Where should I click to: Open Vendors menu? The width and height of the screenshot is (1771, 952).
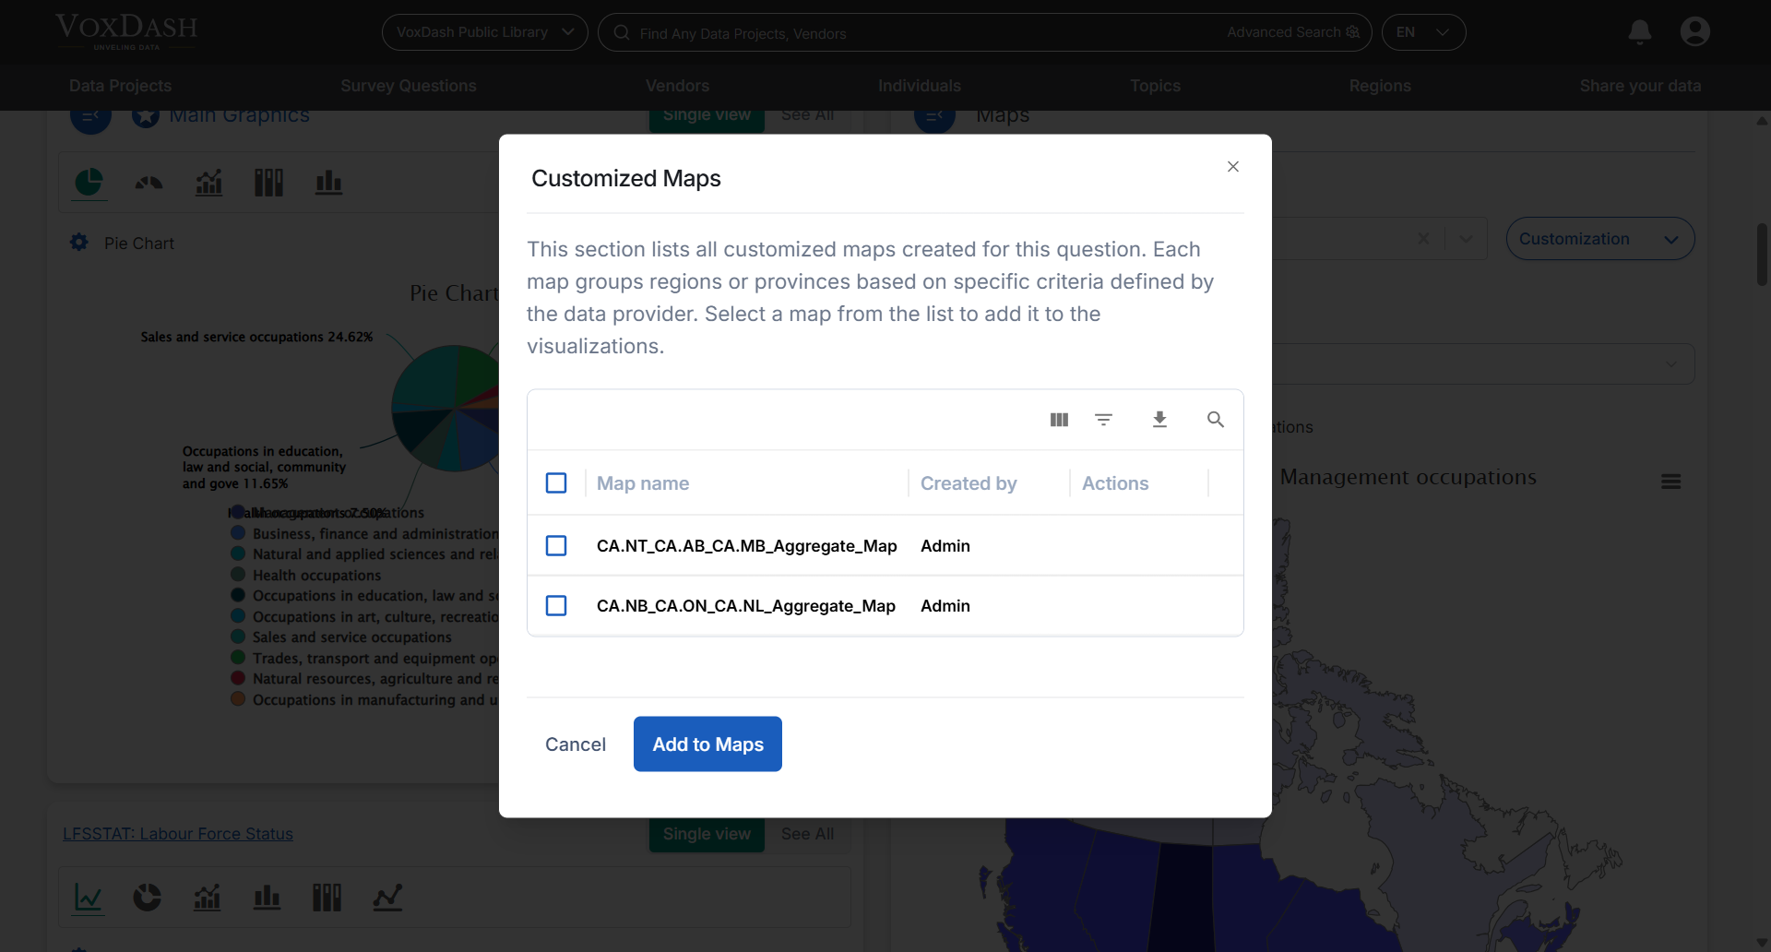[677, 86]
